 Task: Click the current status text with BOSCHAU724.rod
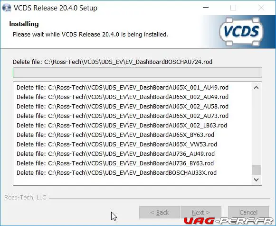point(113,62)
